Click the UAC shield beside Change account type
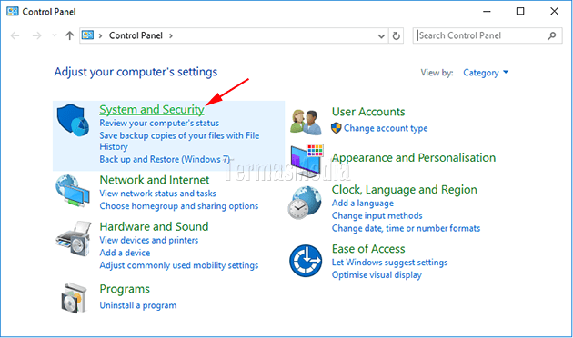This screenshot has width=573, height=338. click(x=337, y=128)
